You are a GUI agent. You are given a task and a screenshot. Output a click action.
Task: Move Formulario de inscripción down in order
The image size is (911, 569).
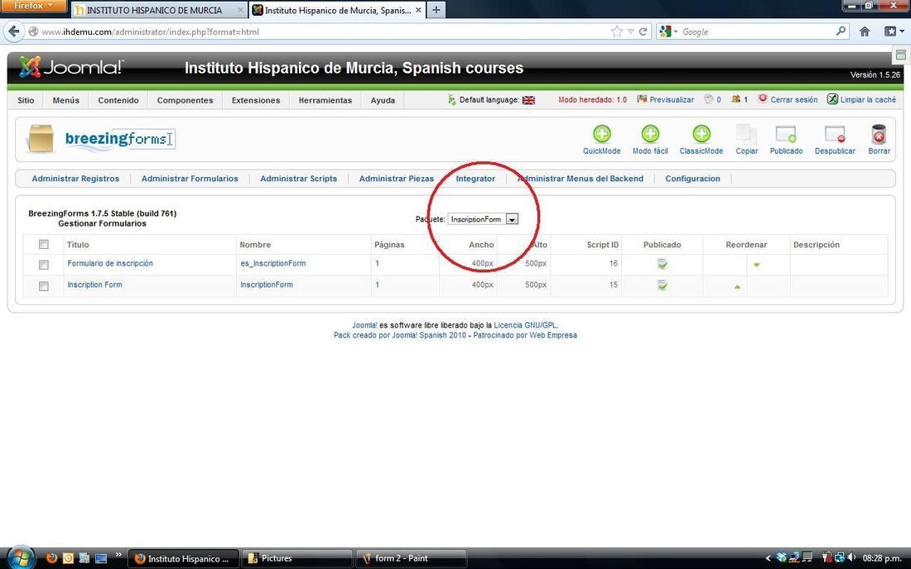click(x=756, y=265)
